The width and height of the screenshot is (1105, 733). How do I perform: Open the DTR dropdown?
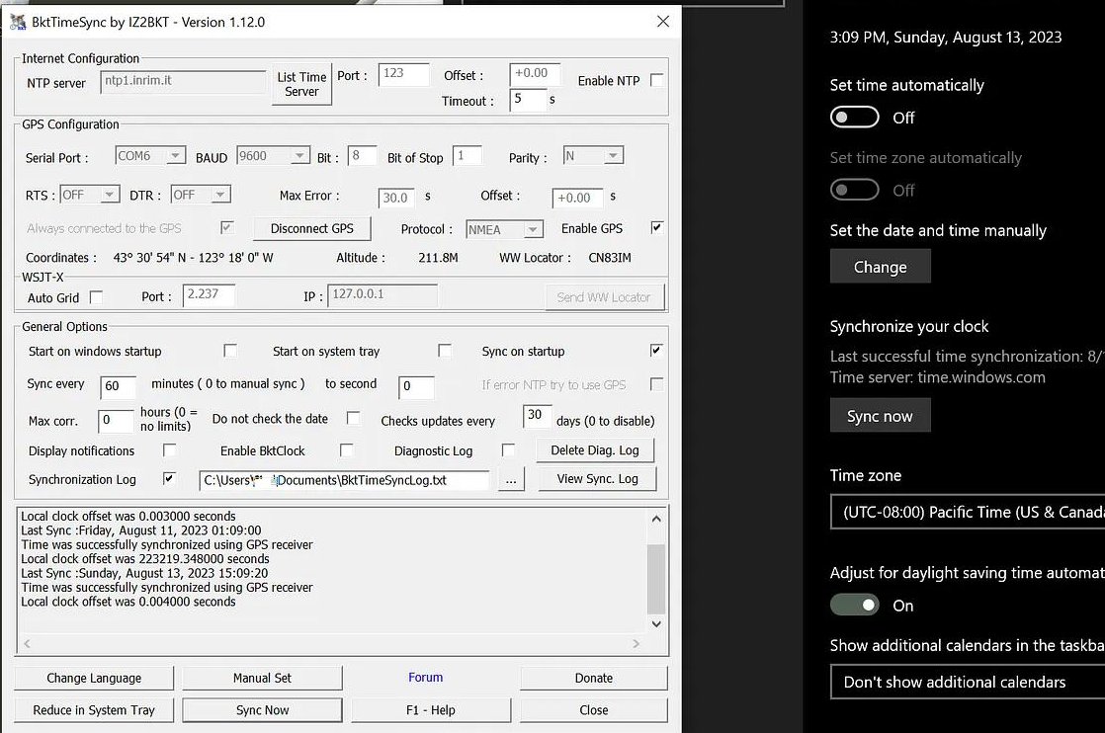[201, 195]
